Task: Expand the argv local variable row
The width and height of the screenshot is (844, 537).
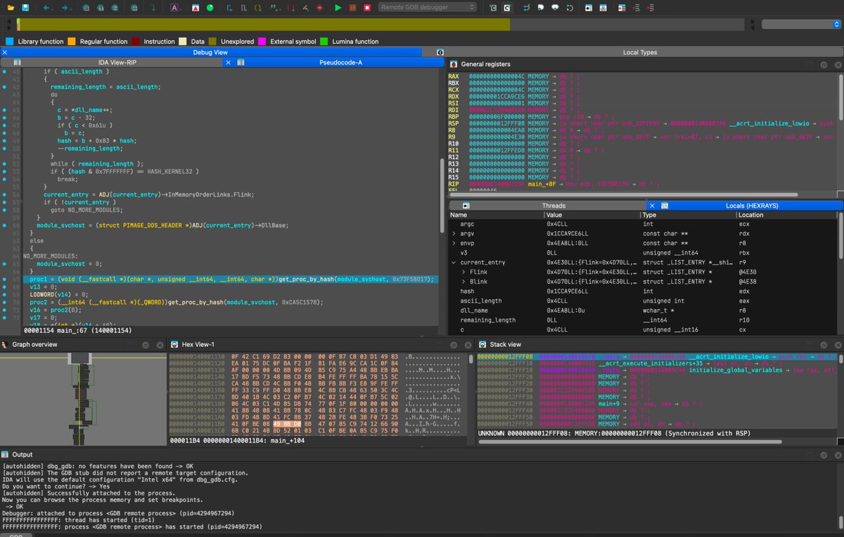Action: 454,233
